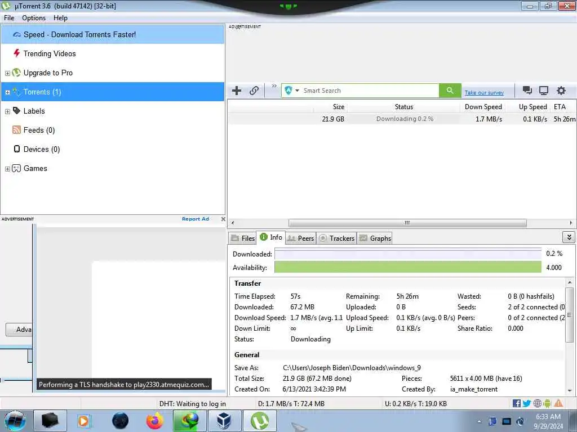Expand the Labels tree node
The height and width of the screenshot is (432, 577).
pyautogui.click(x=7, y=111)
